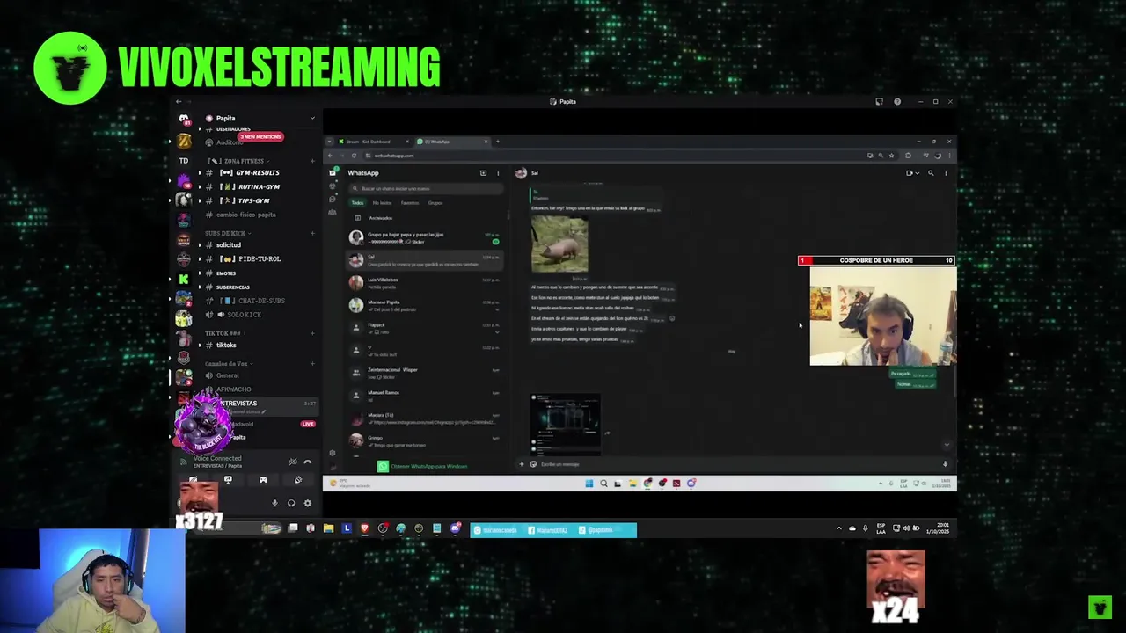Open the Gringo chat
Screen dimensions: 1126x633
click(426, 440)
